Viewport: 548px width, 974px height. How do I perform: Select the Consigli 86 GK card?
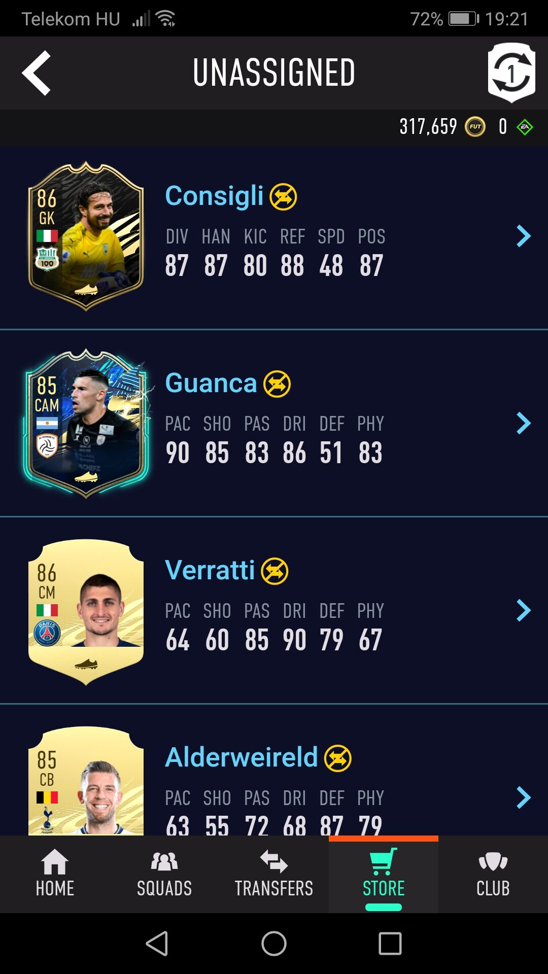point(86,236)
